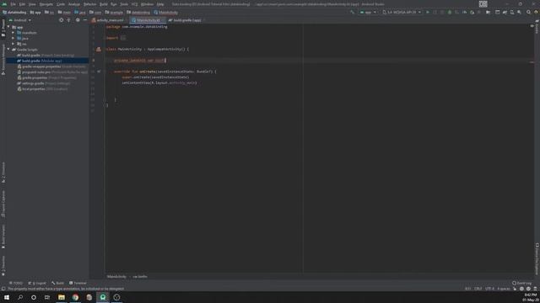Open Search Everywhere magnifier icon
The width and height of the screenshot is (540, 303).
tap(529, 13)
